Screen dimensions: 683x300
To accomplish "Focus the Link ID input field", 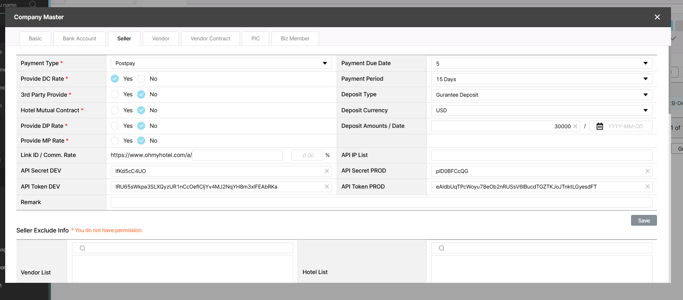I will [x=238, y=155].
